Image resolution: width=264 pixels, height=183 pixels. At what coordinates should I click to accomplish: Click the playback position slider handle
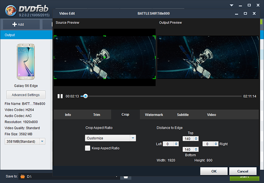click(x=86, y=96)
